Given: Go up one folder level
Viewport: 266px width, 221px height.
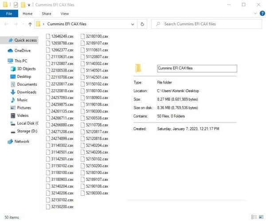Looking at the screenshot, I should pyautogui.click(x=30, y=24).
